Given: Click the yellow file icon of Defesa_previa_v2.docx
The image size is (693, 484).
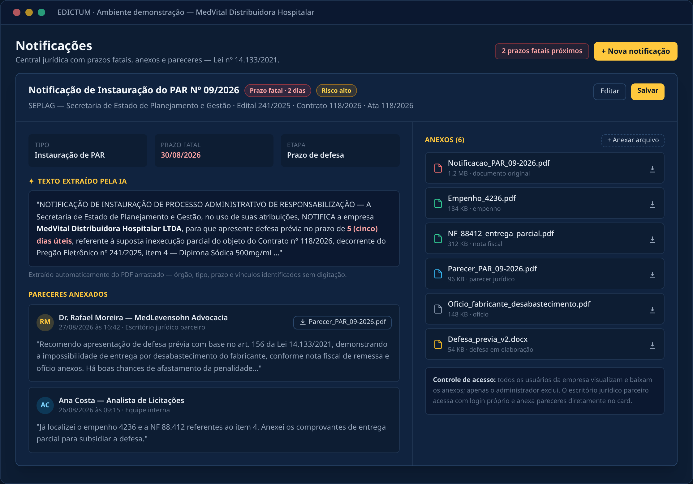Looking at the screenshot, I should pos(438,344).
